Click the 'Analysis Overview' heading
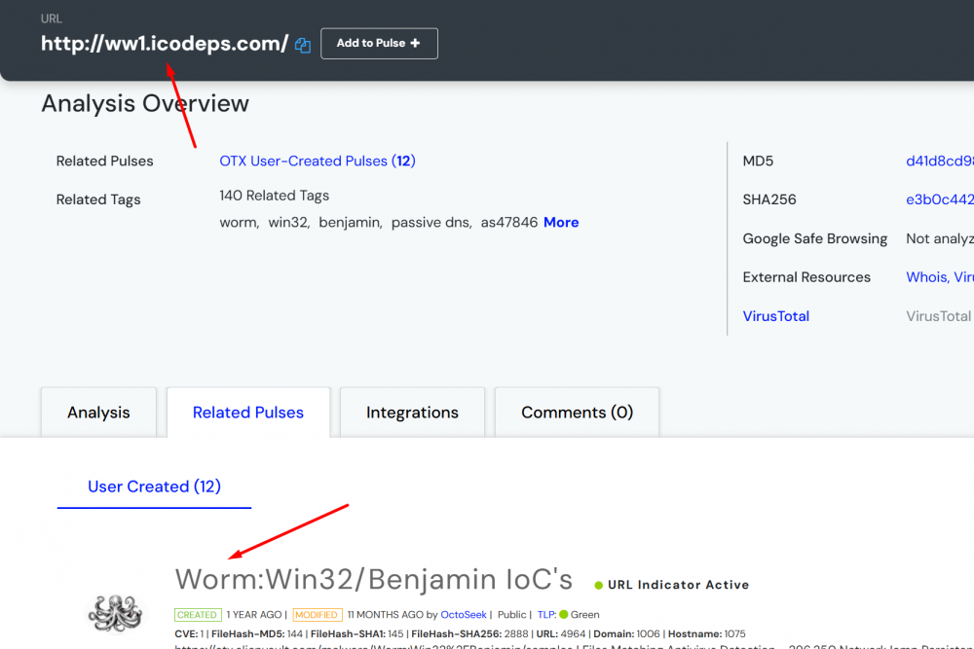Image resolution: width=974 pixels, height=649 pixels. point(145,103)
